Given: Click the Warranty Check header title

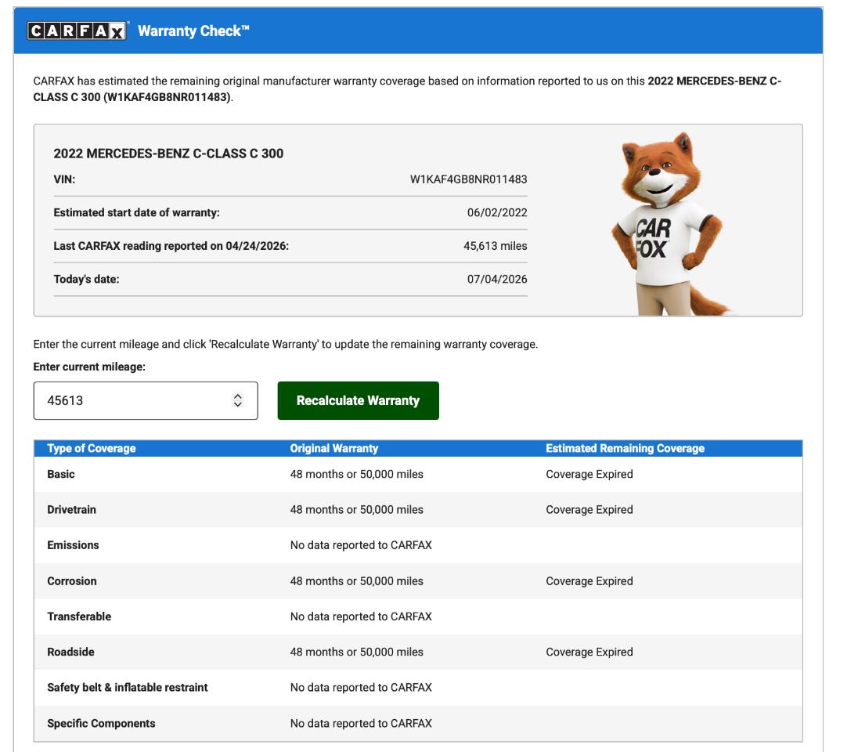Looking at the screenshot, I should (x=193, y=31).
